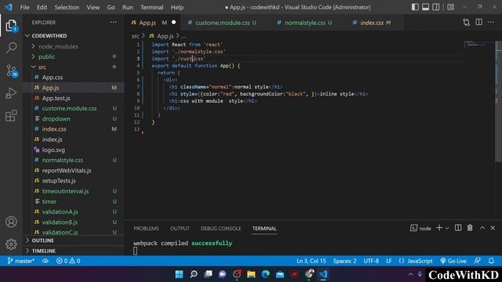Click Synchronize Changes cloud icon
This screenshot has height=282, width=502.
coord(45,261)
